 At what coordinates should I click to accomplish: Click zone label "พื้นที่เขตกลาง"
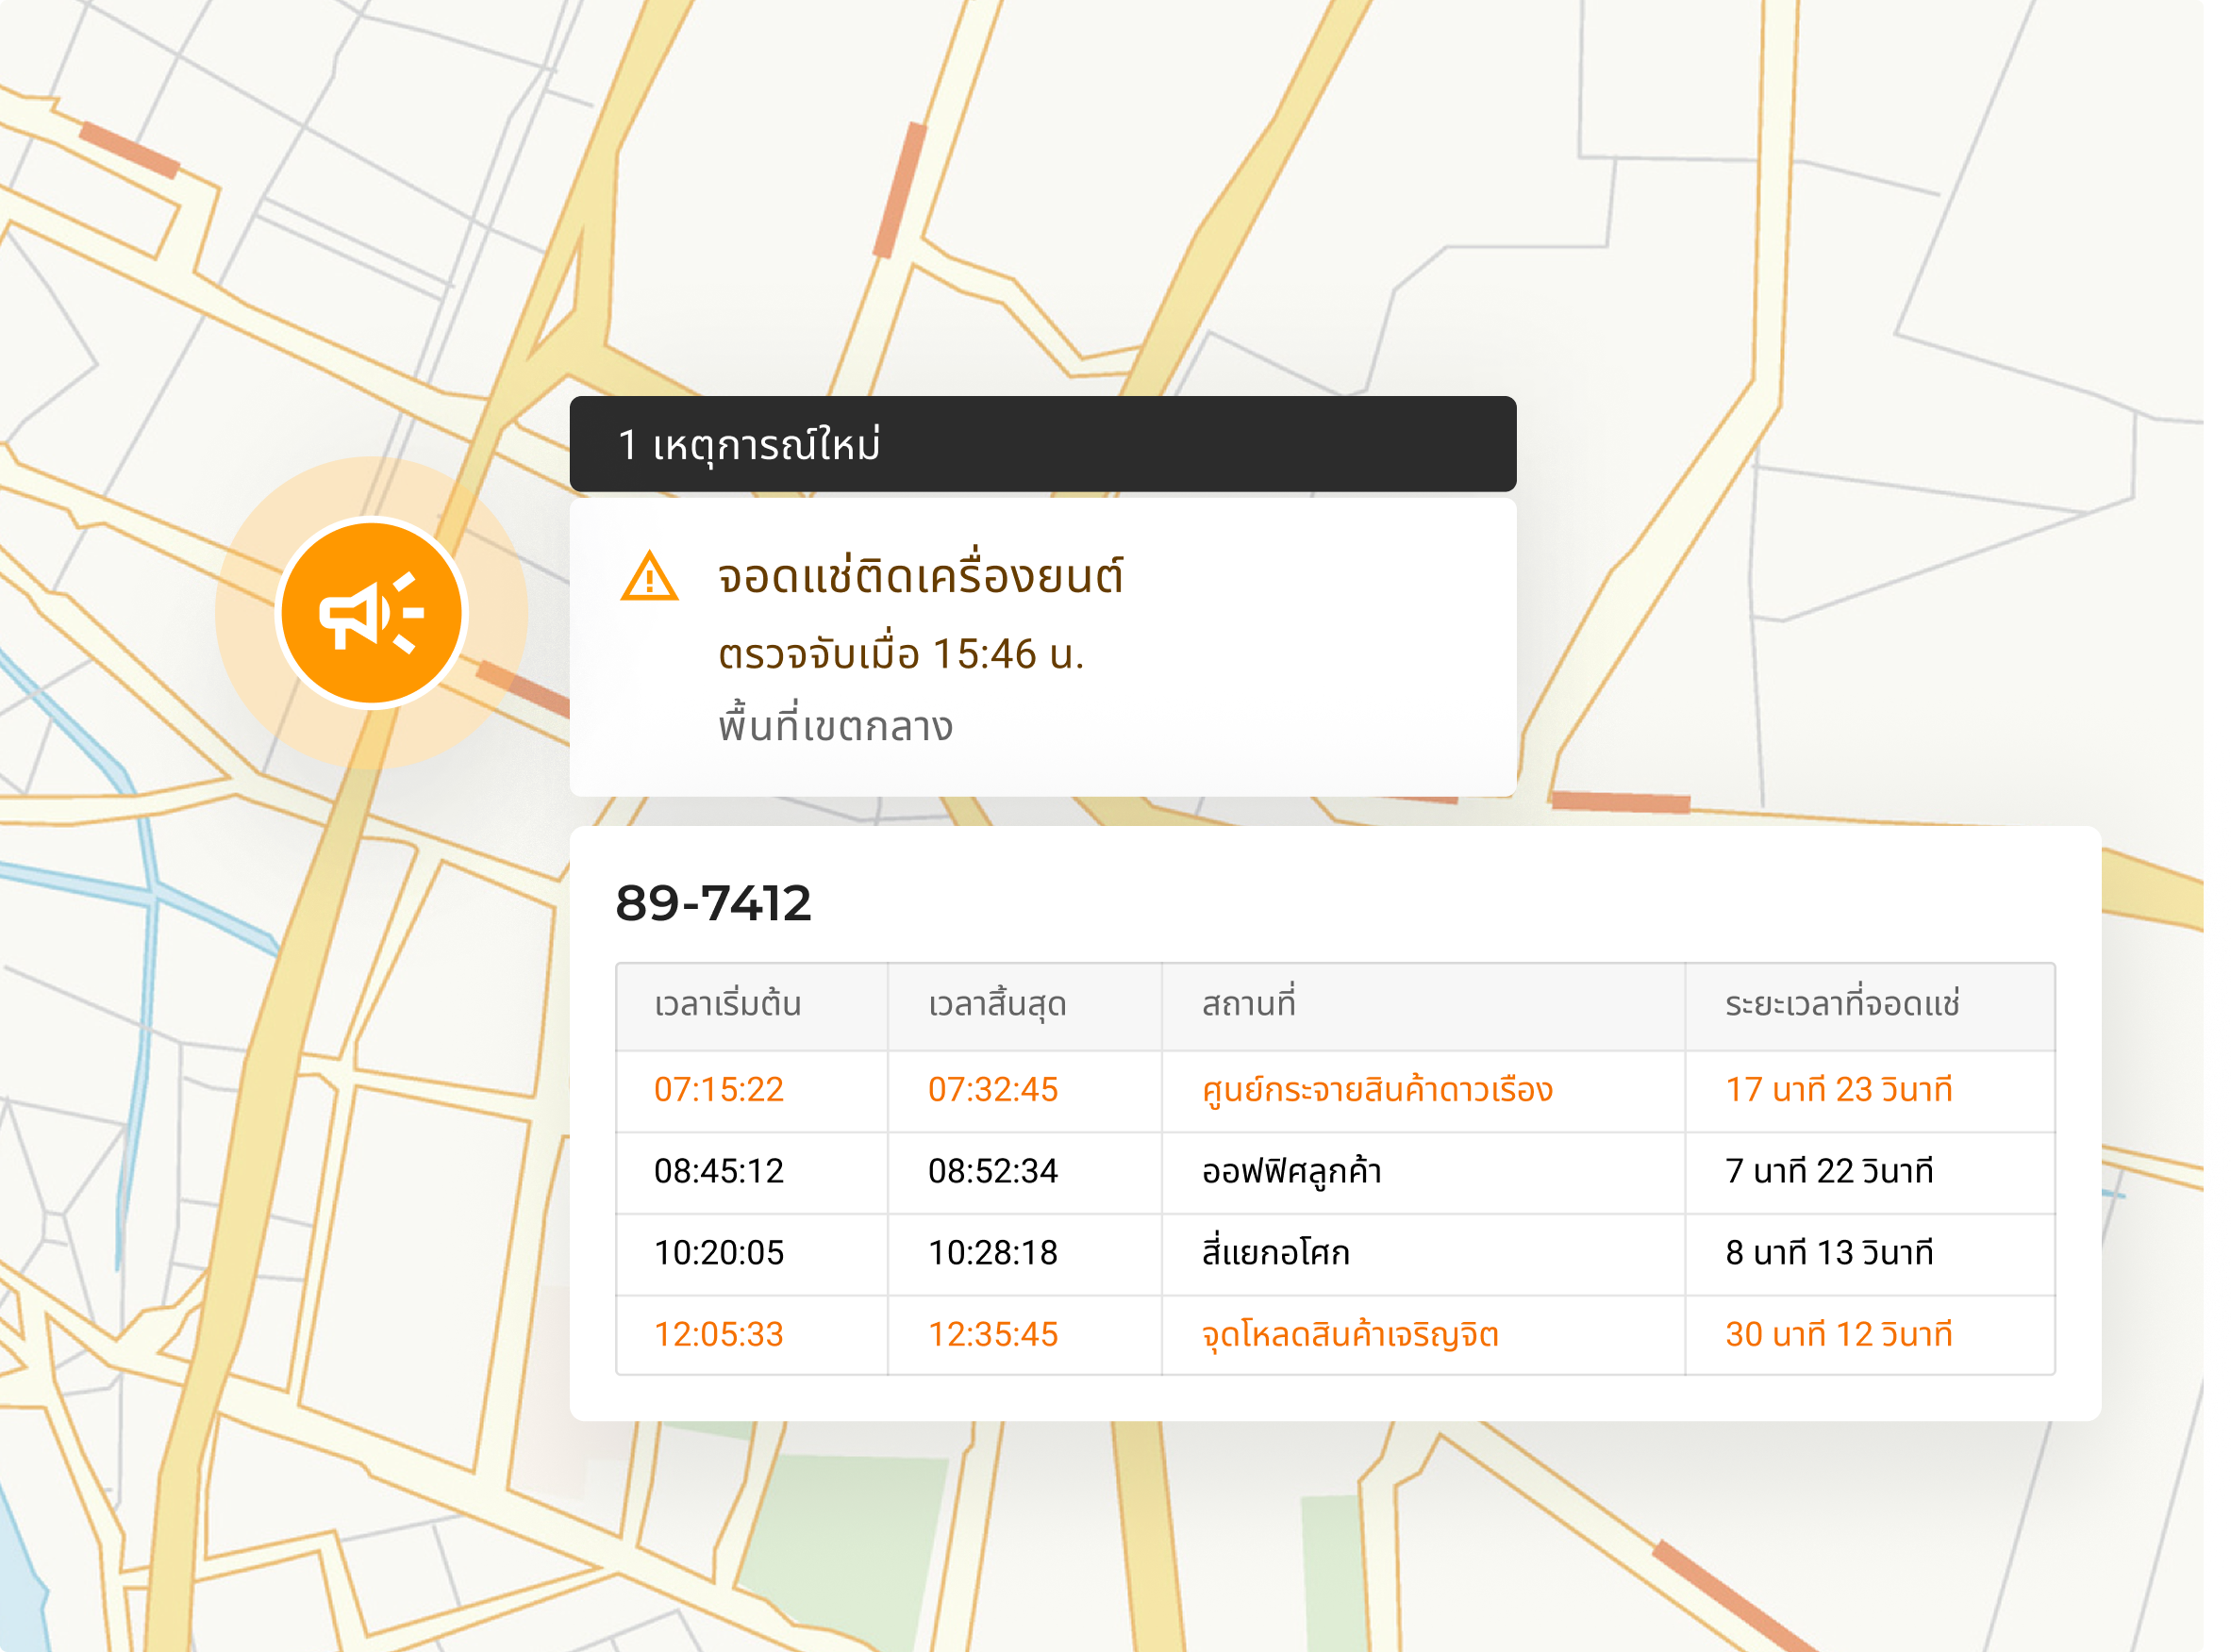tap(836, 723)
